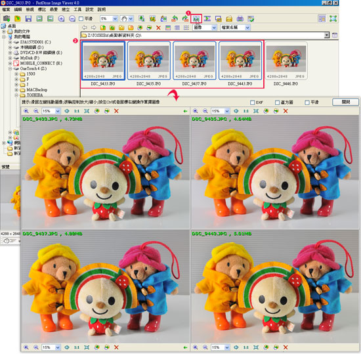Select the 150G folder in the tree

coord(31,74)
